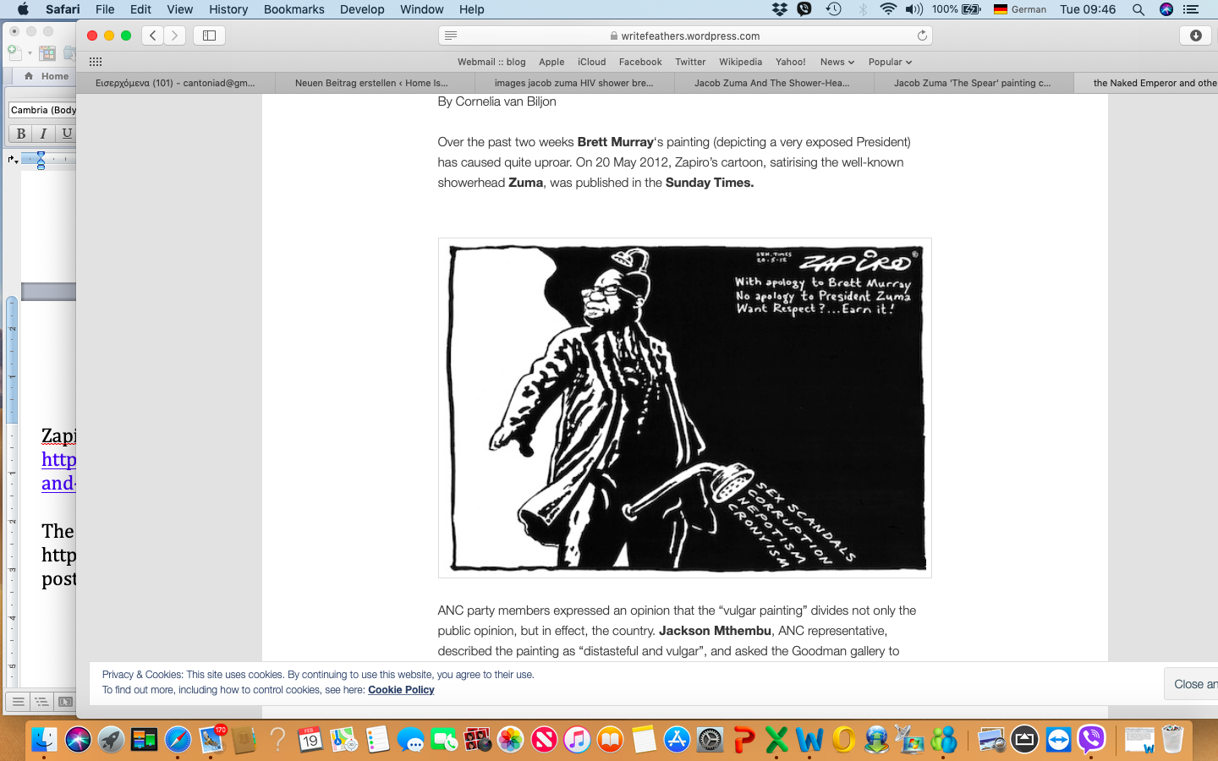
Task: Open the Develop menu
Action: (x=362, y=9)
